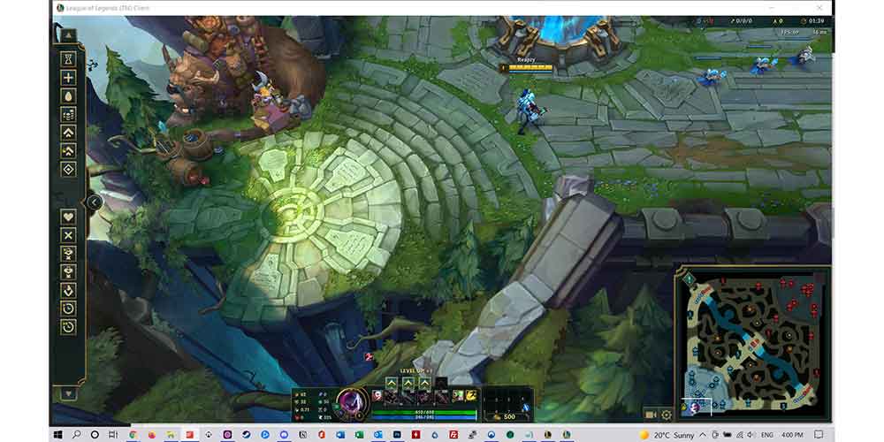Click the heart icon in left panel

point(68,217)
